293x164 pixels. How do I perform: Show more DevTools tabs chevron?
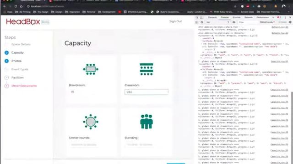coord(273,17)
